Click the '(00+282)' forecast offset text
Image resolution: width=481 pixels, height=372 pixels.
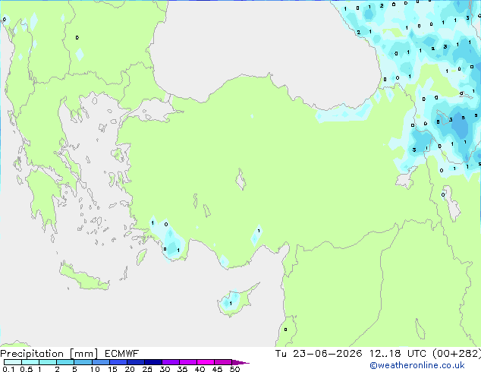(x=457, y=354)
